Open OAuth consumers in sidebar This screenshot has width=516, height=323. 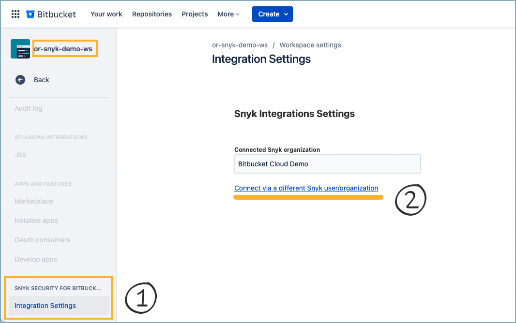tap(42, 240)
